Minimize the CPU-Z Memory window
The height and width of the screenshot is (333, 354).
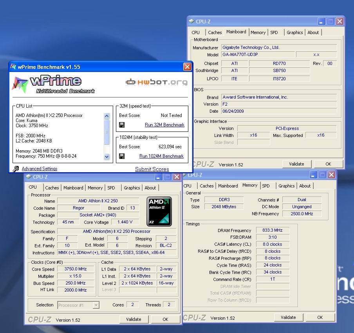coord(313,175)
